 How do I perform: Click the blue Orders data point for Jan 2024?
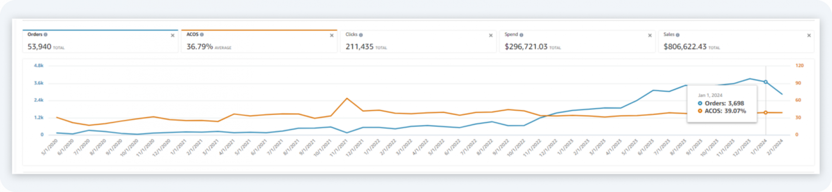[766, 82]
